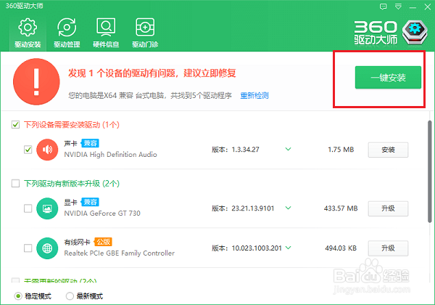Screen dimensions: 435x305
Task: Check the Realtek PCIe GBE checkbox
Action: click(x=28, y=248)
